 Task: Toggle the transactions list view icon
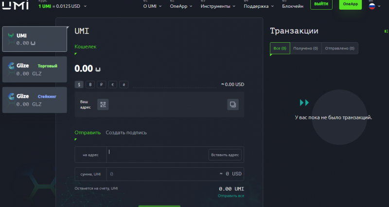tap(386, 31)
